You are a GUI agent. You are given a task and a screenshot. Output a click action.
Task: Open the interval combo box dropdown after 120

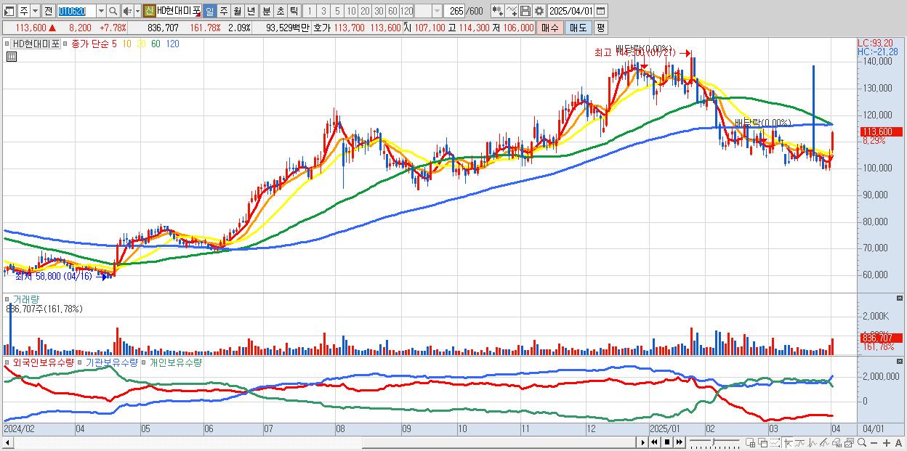tap(437, 11)
